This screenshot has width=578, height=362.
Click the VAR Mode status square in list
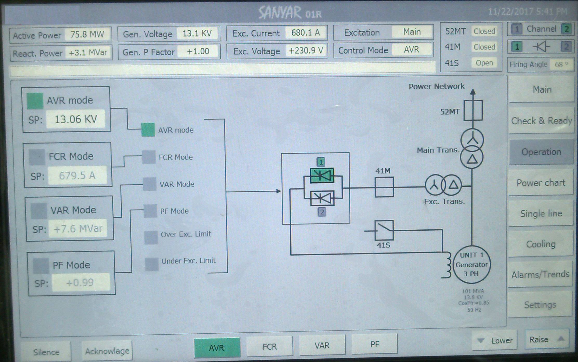pos(150,184)
